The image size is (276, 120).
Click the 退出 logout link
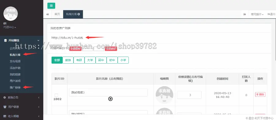tap(271, 14)
